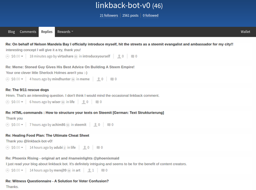The width and height of the screenshot is (256, 190).
Task: Click the comment bubble icon on mindhunter's reply
Action: point(112,79)
